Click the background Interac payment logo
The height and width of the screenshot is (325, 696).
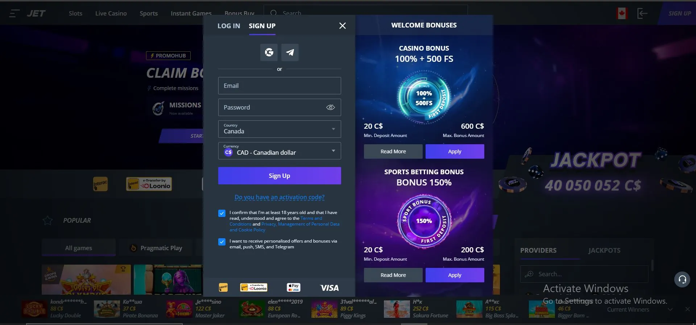100,184
